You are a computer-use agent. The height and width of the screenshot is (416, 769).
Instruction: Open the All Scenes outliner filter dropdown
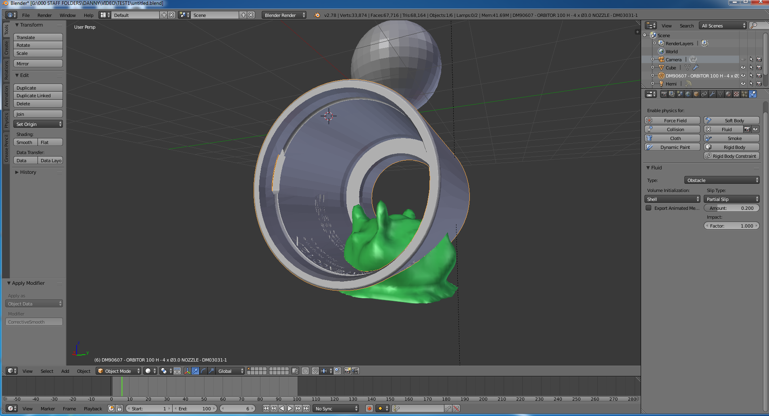click(x=723, y=25)
